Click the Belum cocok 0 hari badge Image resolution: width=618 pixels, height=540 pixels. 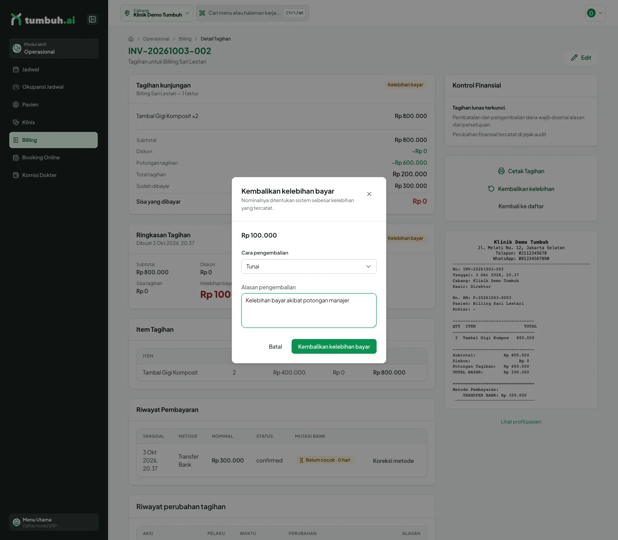click(325, 460)
